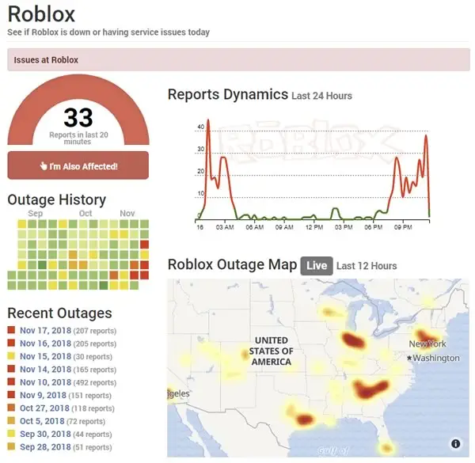Click the red swatch beside Nov 17, 2018
Image resolution: width=475 pixels, height=463 pixels.
(11, 330)
